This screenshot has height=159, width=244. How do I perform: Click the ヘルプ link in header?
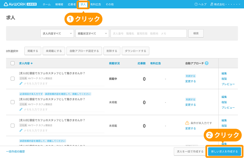201,4
